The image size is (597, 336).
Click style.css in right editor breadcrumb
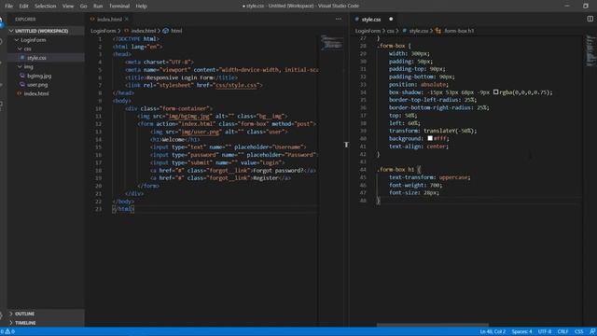tap(419, 31)
